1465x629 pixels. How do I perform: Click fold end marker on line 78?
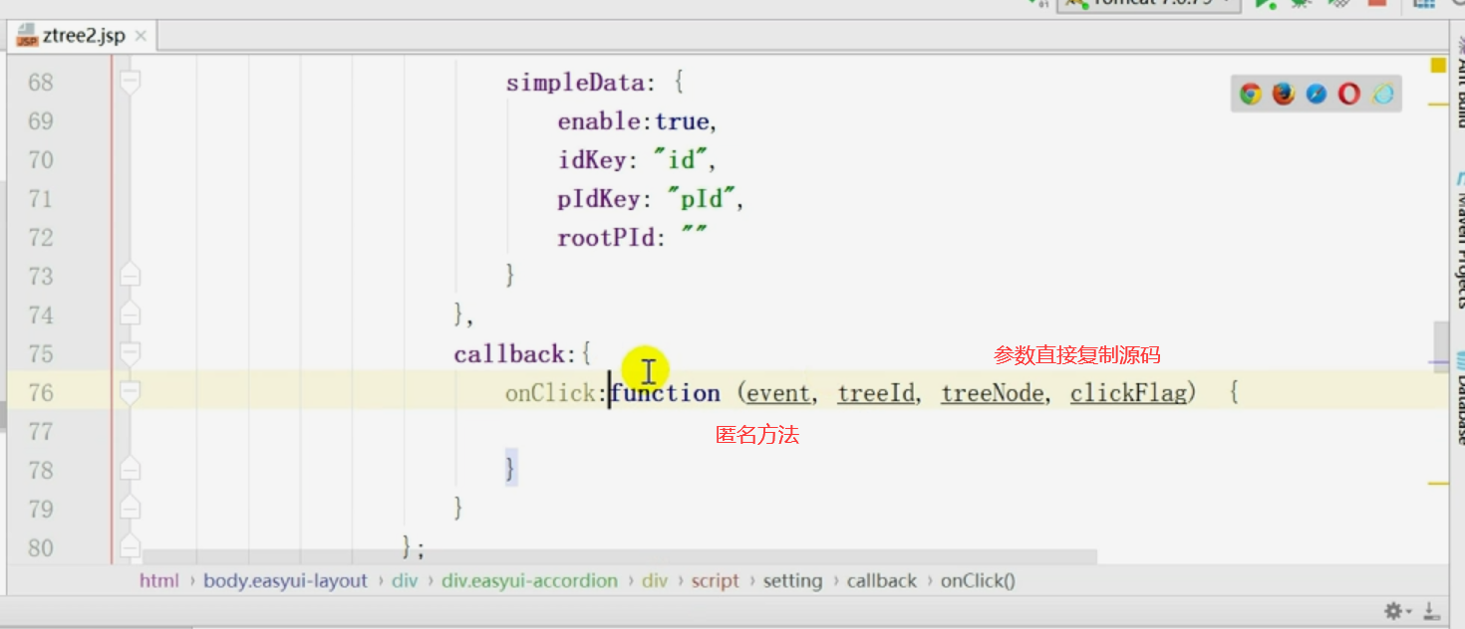(130, 470)
